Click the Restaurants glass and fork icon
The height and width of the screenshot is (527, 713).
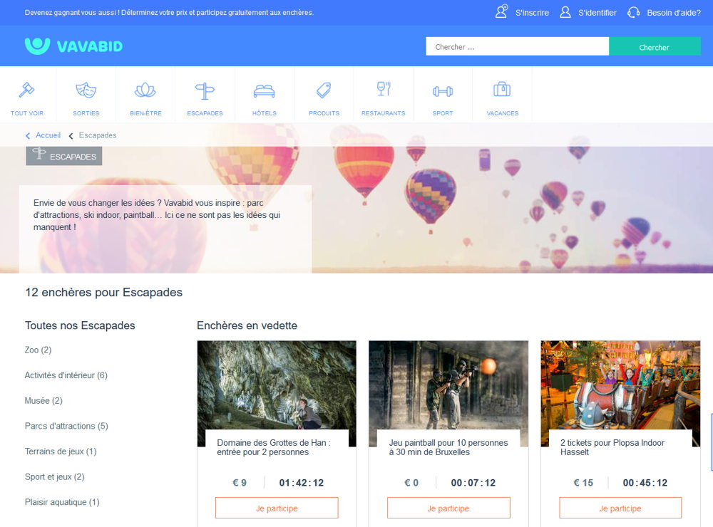(x=384, y=88)
